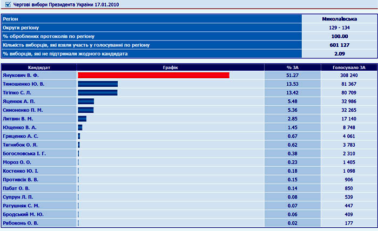Click the '% ЗА' column header
Screen dimensions: 378x231
pos(292,67)
